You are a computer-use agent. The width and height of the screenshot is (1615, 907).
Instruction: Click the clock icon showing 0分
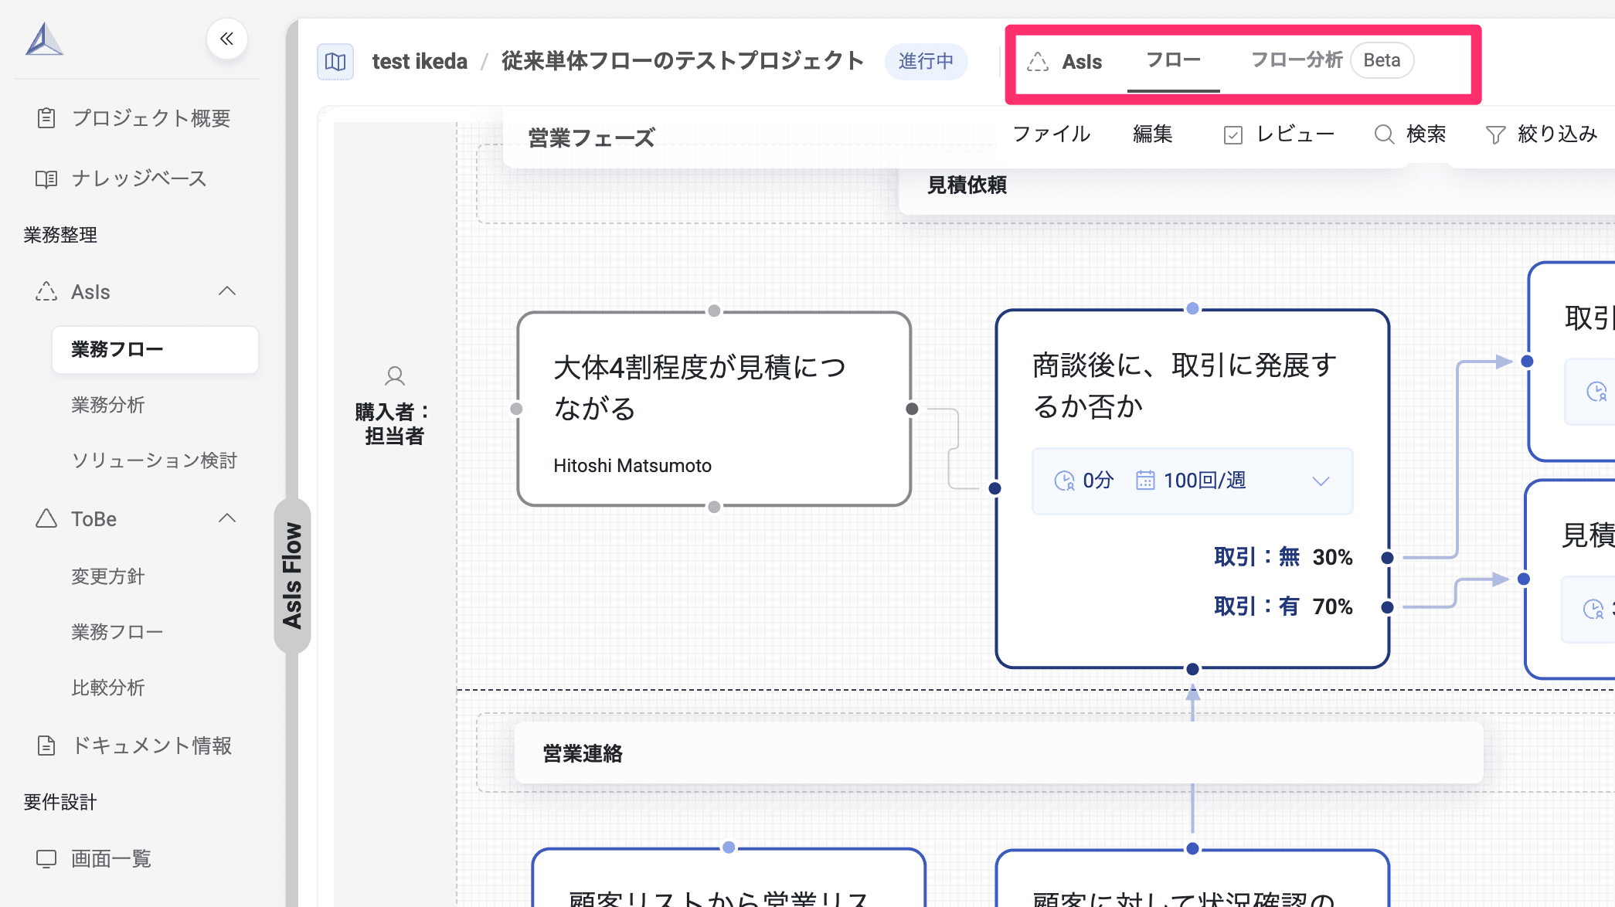[1066, 480]
